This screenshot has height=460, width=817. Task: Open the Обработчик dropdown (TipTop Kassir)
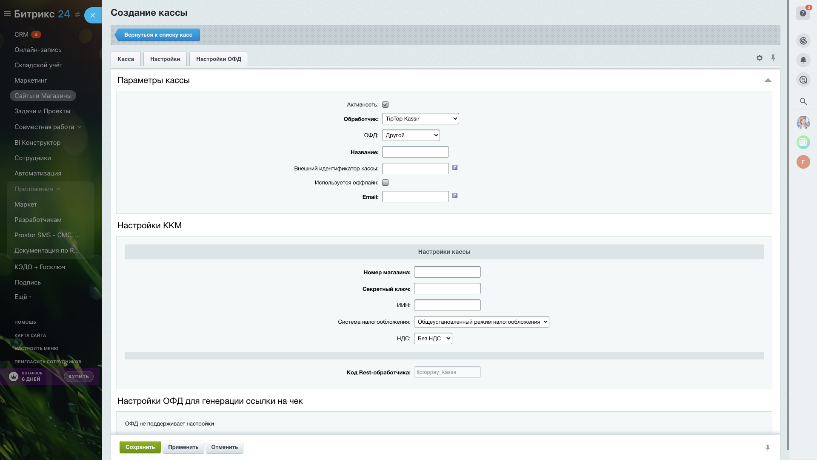tap(420, 119)
